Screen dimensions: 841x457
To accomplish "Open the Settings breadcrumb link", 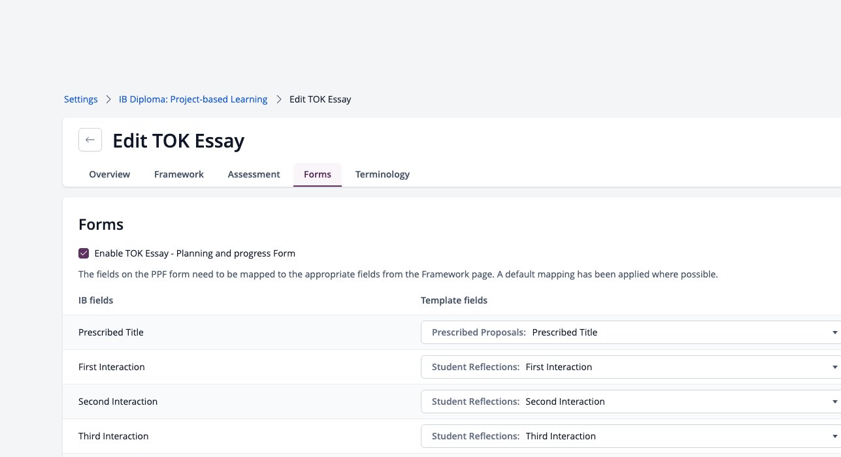I will [x=81, y=99].
